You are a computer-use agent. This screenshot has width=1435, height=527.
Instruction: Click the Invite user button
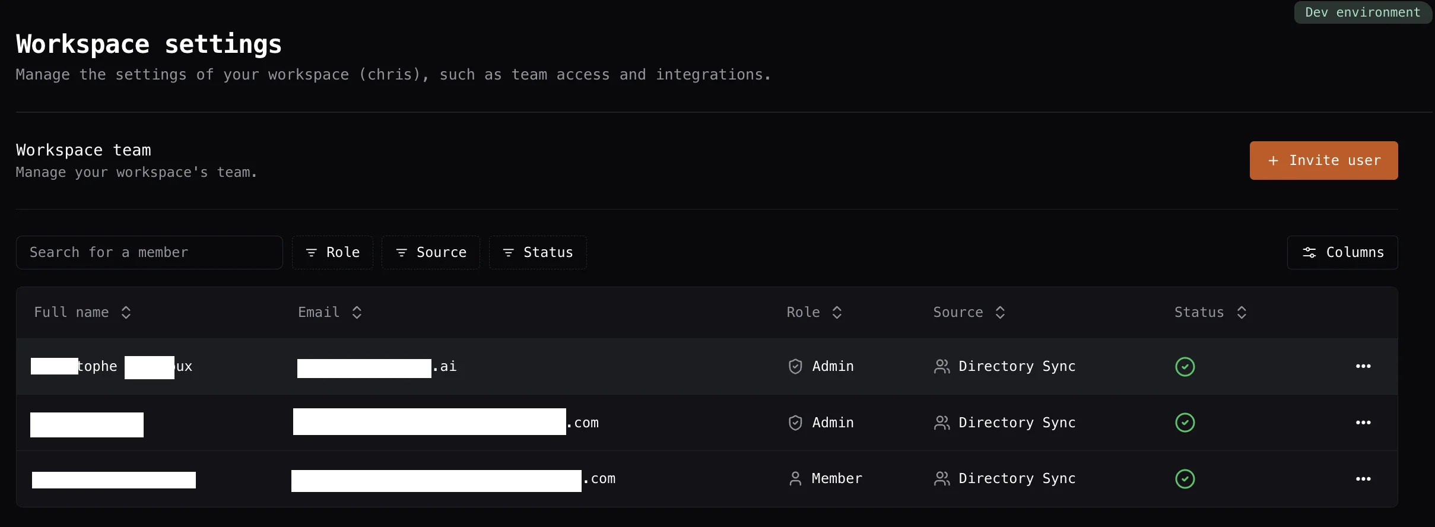tap(1324, 160)
